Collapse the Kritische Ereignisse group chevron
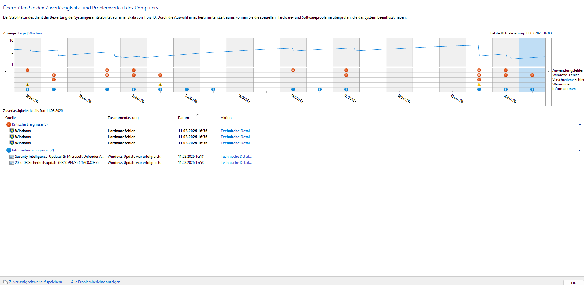Screen dimensions: 584x285 pos(580,124)
